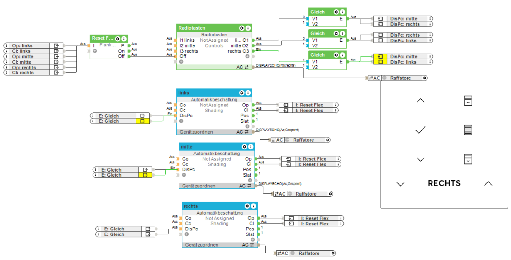Viewport: 511px width, 260px height.
Task: Click info icon on the blue rechts block
Action: (x=253, y=206)
